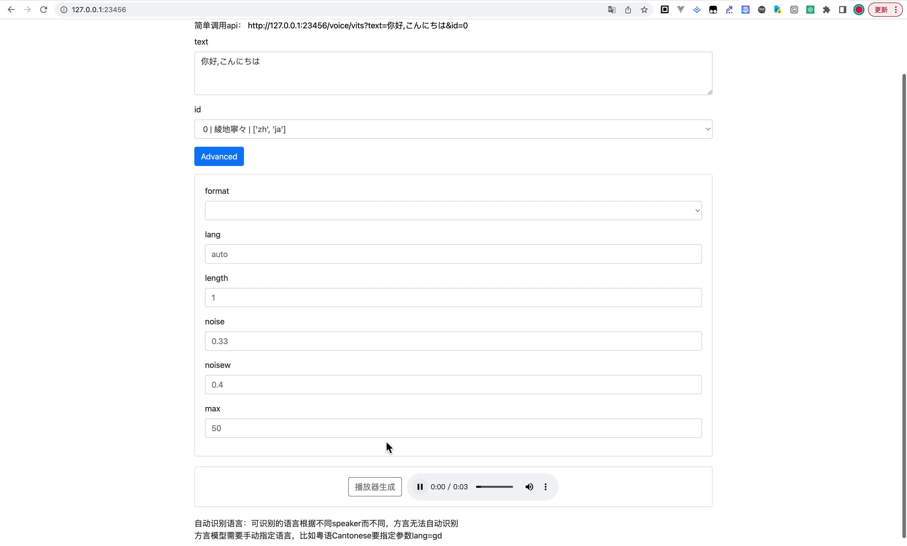Open the audio player more options menu
Screen dimensions: 907x546
pos(546,486)
